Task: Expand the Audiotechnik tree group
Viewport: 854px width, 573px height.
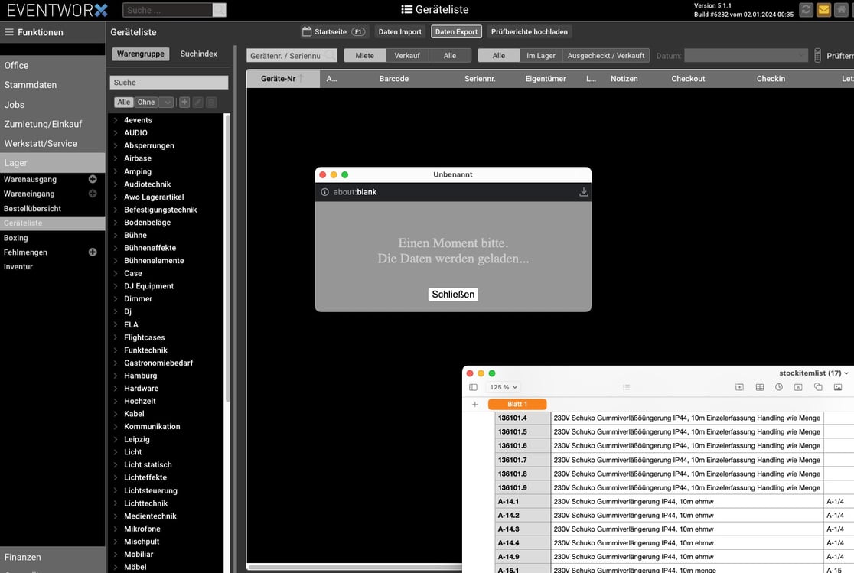Action: pos(116,184)
